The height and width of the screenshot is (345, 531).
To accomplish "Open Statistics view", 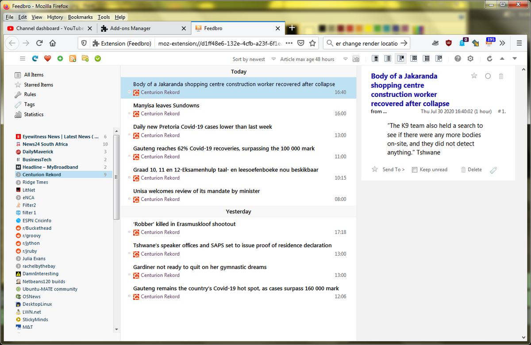I will tap(34, 114).
